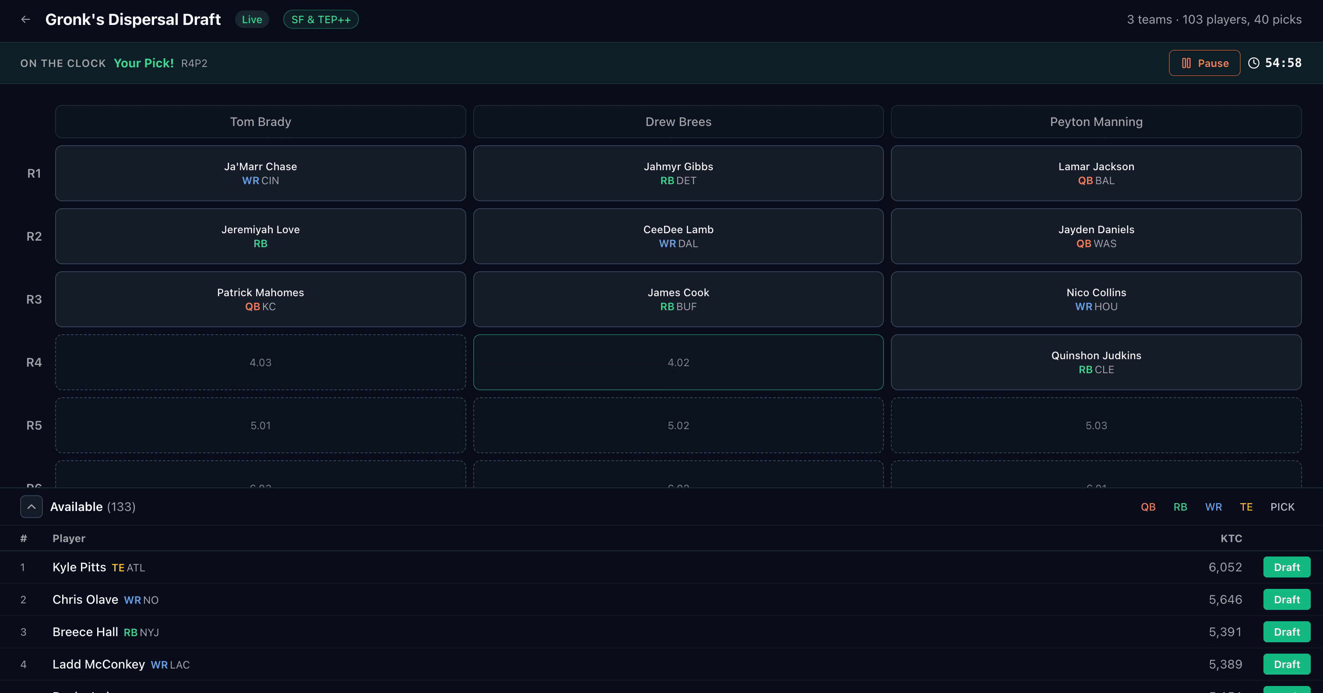
Task: Click the back arrow to exit the draft
Action: [x=26, y=19]
